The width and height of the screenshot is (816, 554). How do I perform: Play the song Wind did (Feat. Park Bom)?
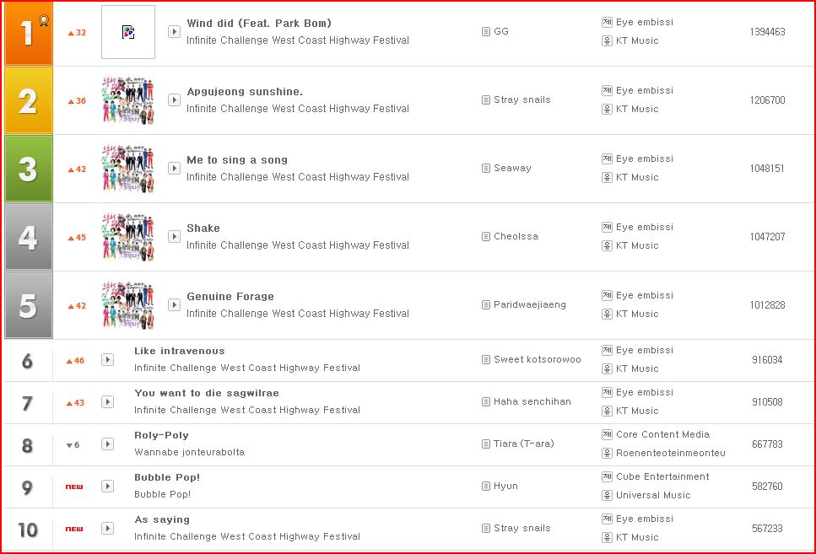174,32
